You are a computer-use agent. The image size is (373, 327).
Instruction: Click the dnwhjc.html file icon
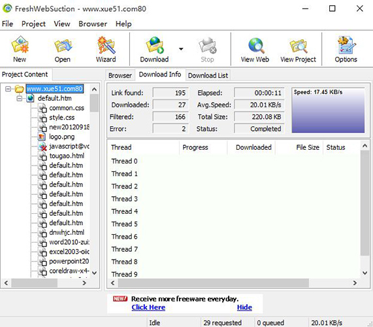click(42, 232)
